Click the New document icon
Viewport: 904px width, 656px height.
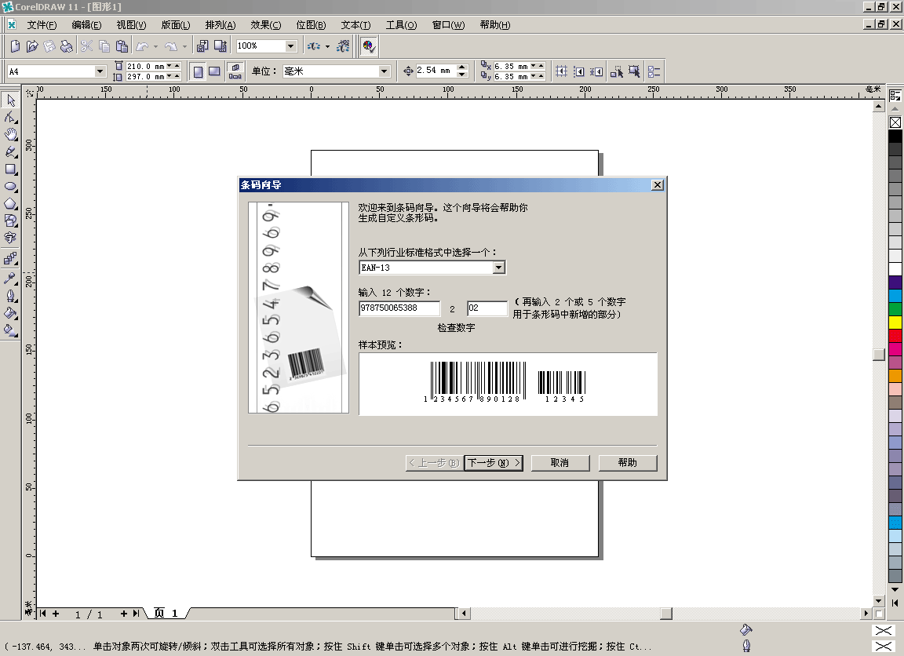tap(16, 46)
